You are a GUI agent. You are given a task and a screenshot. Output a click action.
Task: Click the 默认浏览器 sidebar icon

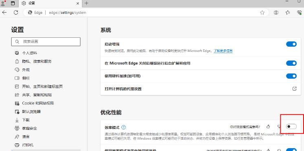pyautogui.click(x=17, y=112)
